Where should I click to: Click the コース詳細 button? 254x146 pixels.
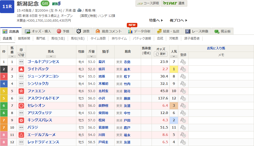click(x=147, y=3)
